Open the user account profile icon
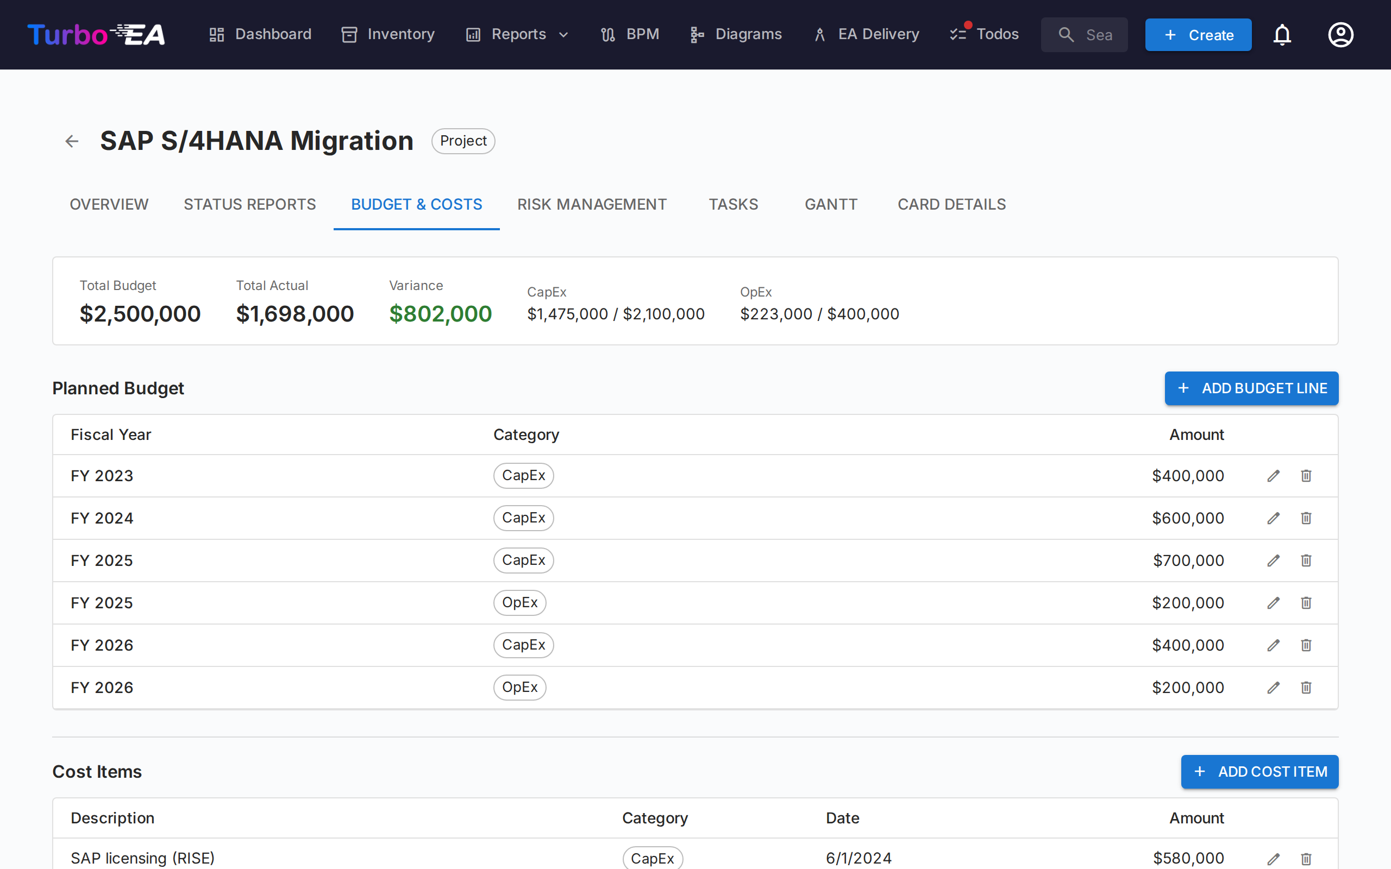 [x=1340, y=35]
